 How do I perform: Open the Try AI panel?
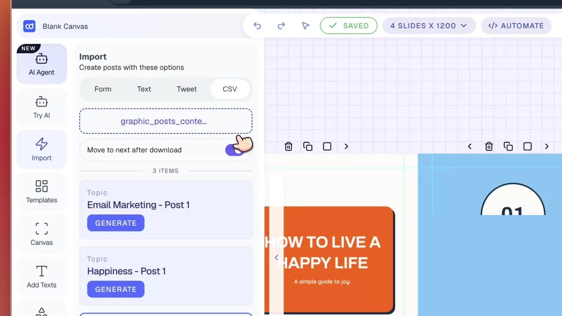pyautogui.click(x=42, y=107)
